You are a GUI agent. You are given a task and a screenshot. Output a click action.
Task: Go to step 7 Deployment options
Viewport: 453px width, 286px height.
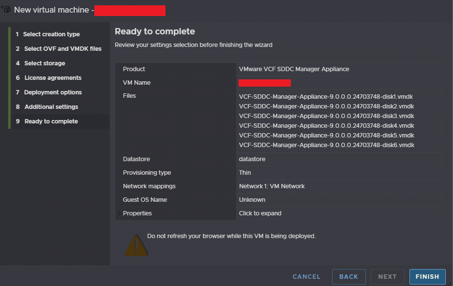pos(48,92)
